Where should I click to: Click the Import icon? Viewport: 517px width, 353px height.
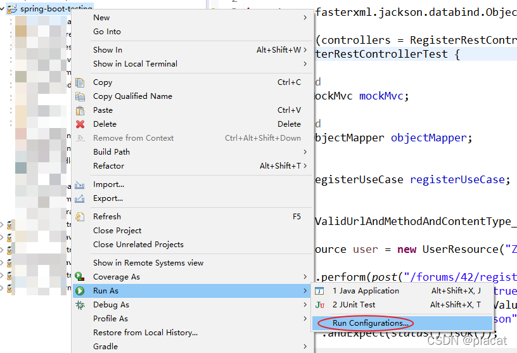click(80, 185)
